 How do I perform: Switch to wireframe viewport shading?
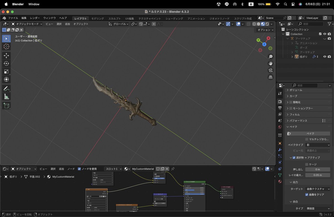tap(254, 24)
